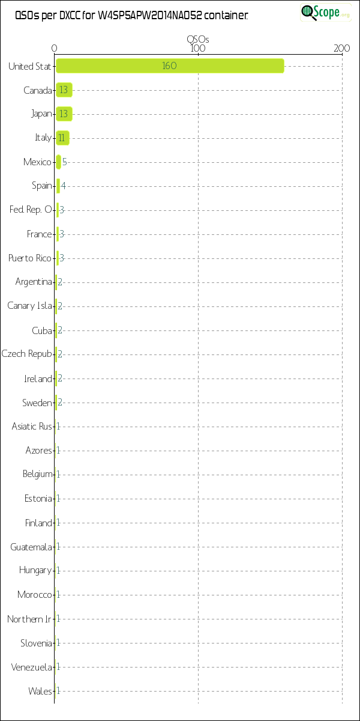Select the Czech Repub label
The width and height of the screenshot is (360, 721).
[x=27, y=354]
